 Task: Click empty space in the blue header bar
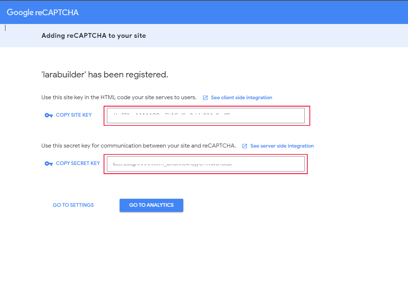(x=255, y=12)
